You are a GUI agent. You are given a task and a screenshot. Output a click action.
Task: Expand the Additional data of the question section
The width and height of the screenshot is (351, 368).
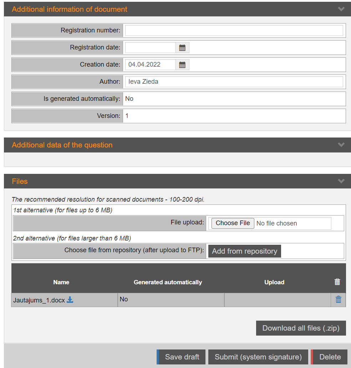point(341,145)
